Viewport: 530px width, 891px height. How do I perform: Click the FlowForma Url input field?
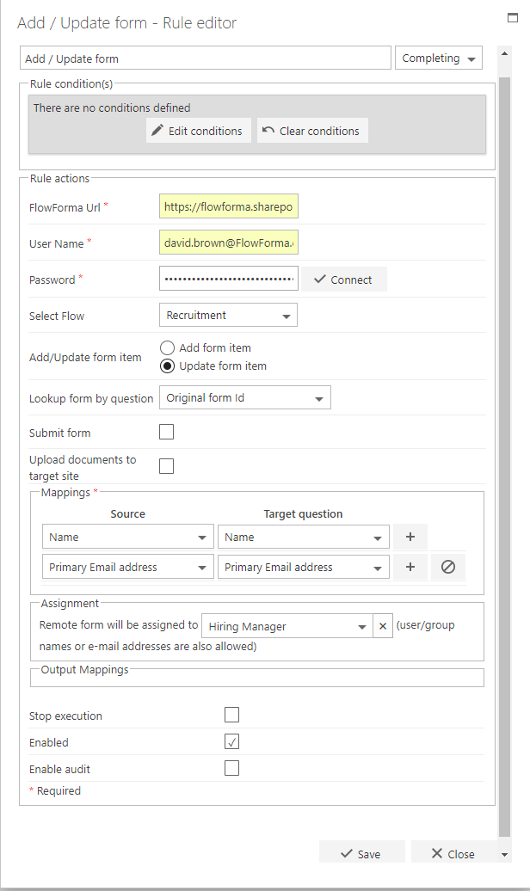pyautogui.click(x=229, y=206)
